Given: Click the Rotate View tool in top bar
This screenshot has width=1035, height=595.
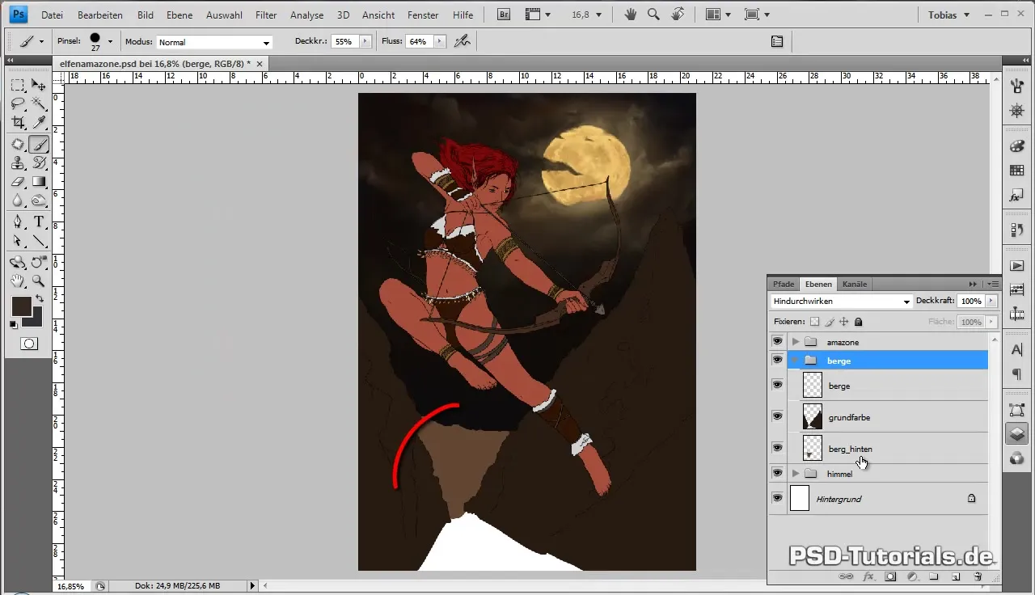Looking at the screenshot, I should [x=678, y=15].
